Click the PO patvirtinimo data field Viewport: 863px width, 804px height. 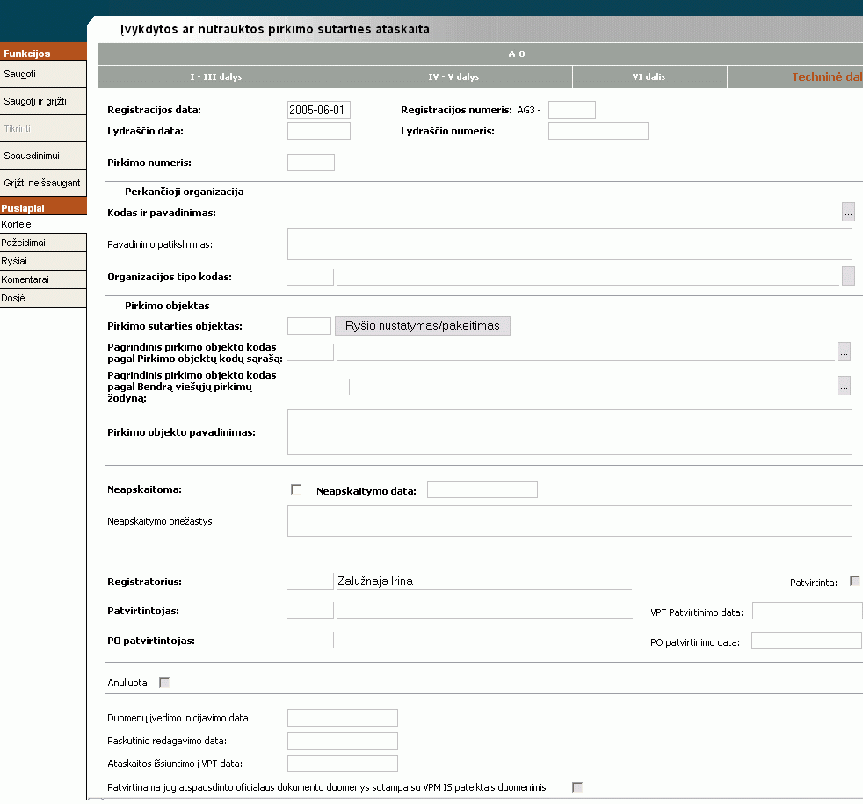click(x=806, y=641)
